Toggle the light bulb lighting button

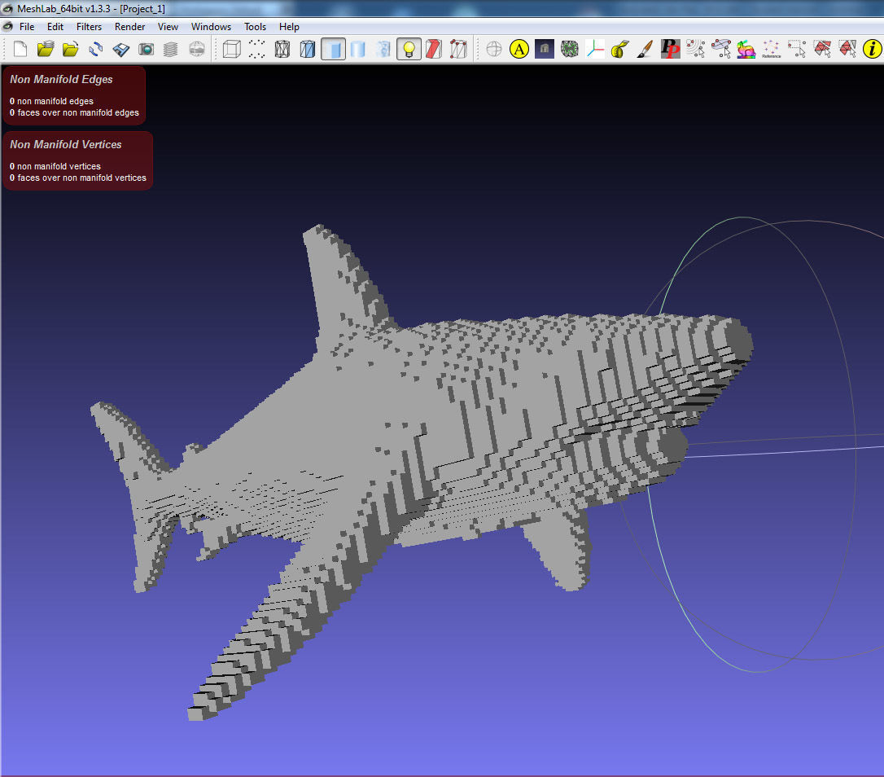point(409,49)
